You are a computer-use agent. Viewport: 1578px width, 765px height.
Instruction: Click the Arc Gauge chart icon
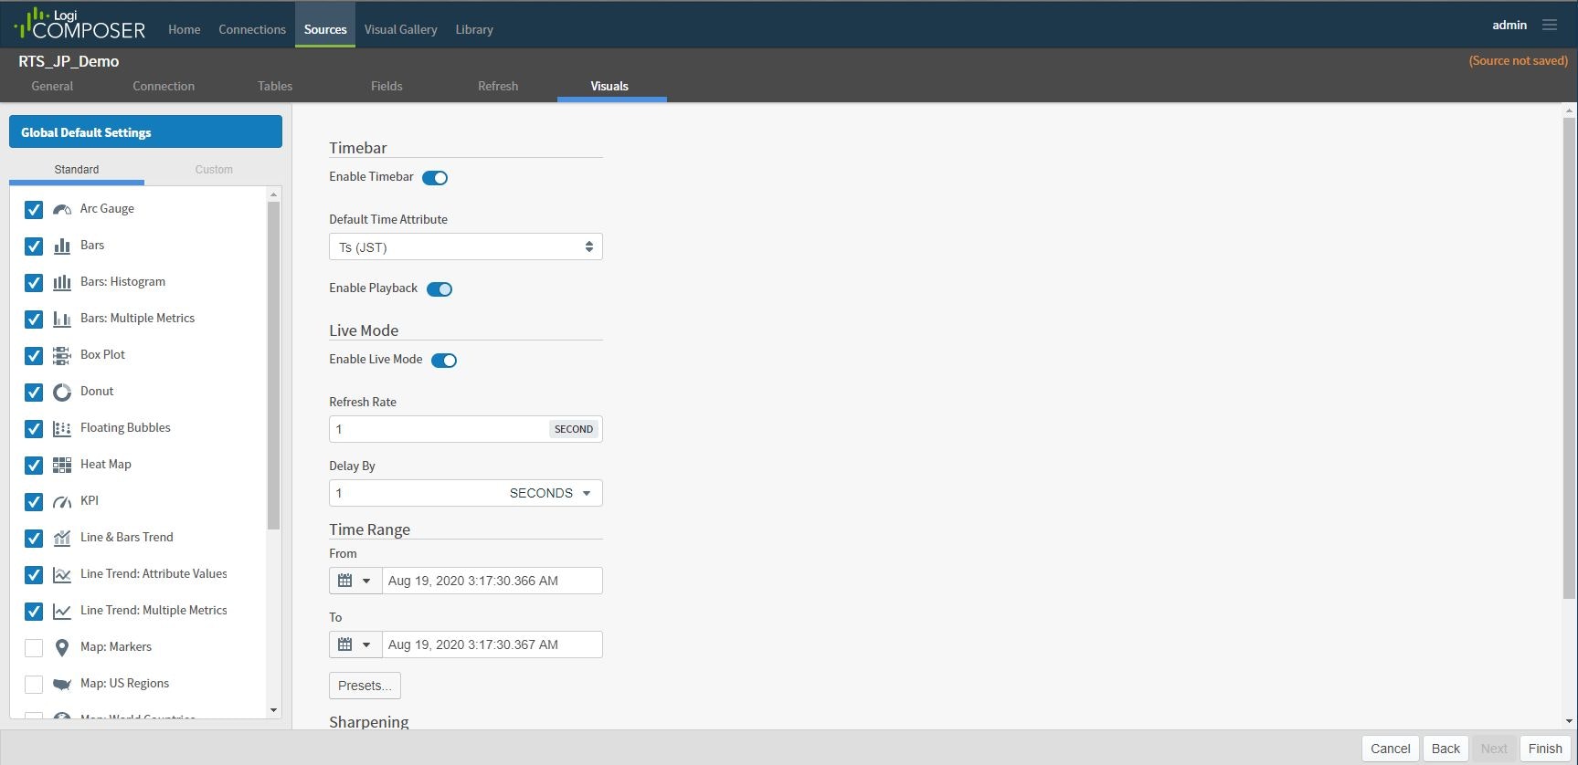[62, 209]
